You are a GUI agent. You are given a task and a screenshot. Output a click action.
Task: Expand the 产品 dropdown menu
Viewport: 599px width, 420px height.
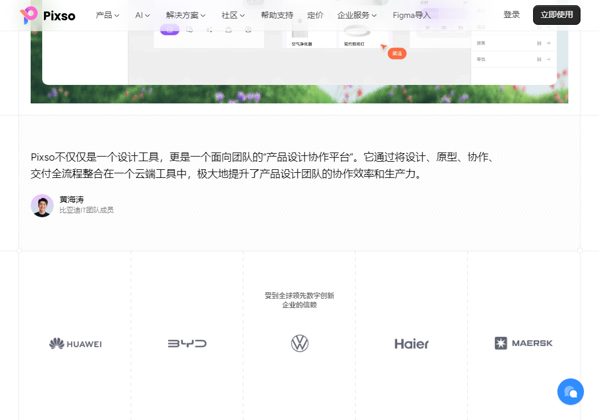click(x=108, y=15)
